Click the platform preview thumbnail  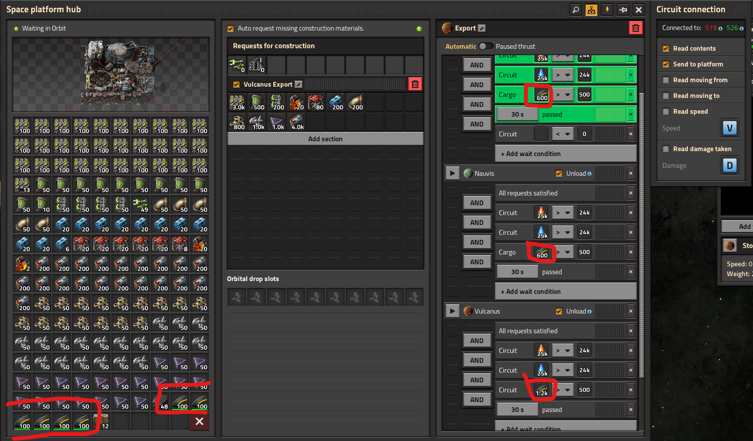111,75
